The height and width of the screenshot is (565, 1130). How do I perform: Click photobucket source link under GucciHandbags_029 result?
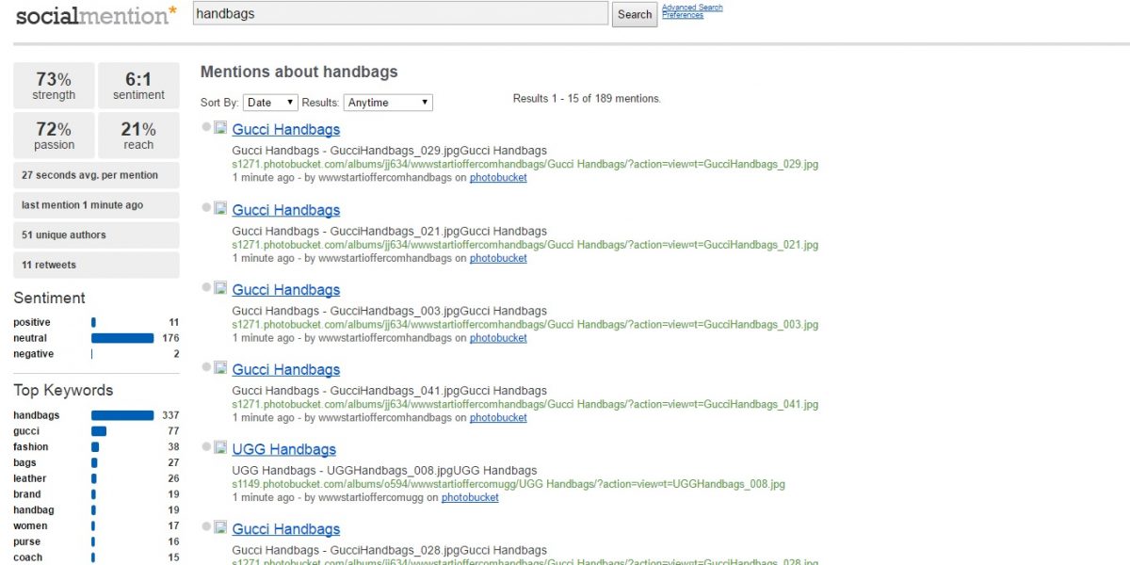[498, 177]
